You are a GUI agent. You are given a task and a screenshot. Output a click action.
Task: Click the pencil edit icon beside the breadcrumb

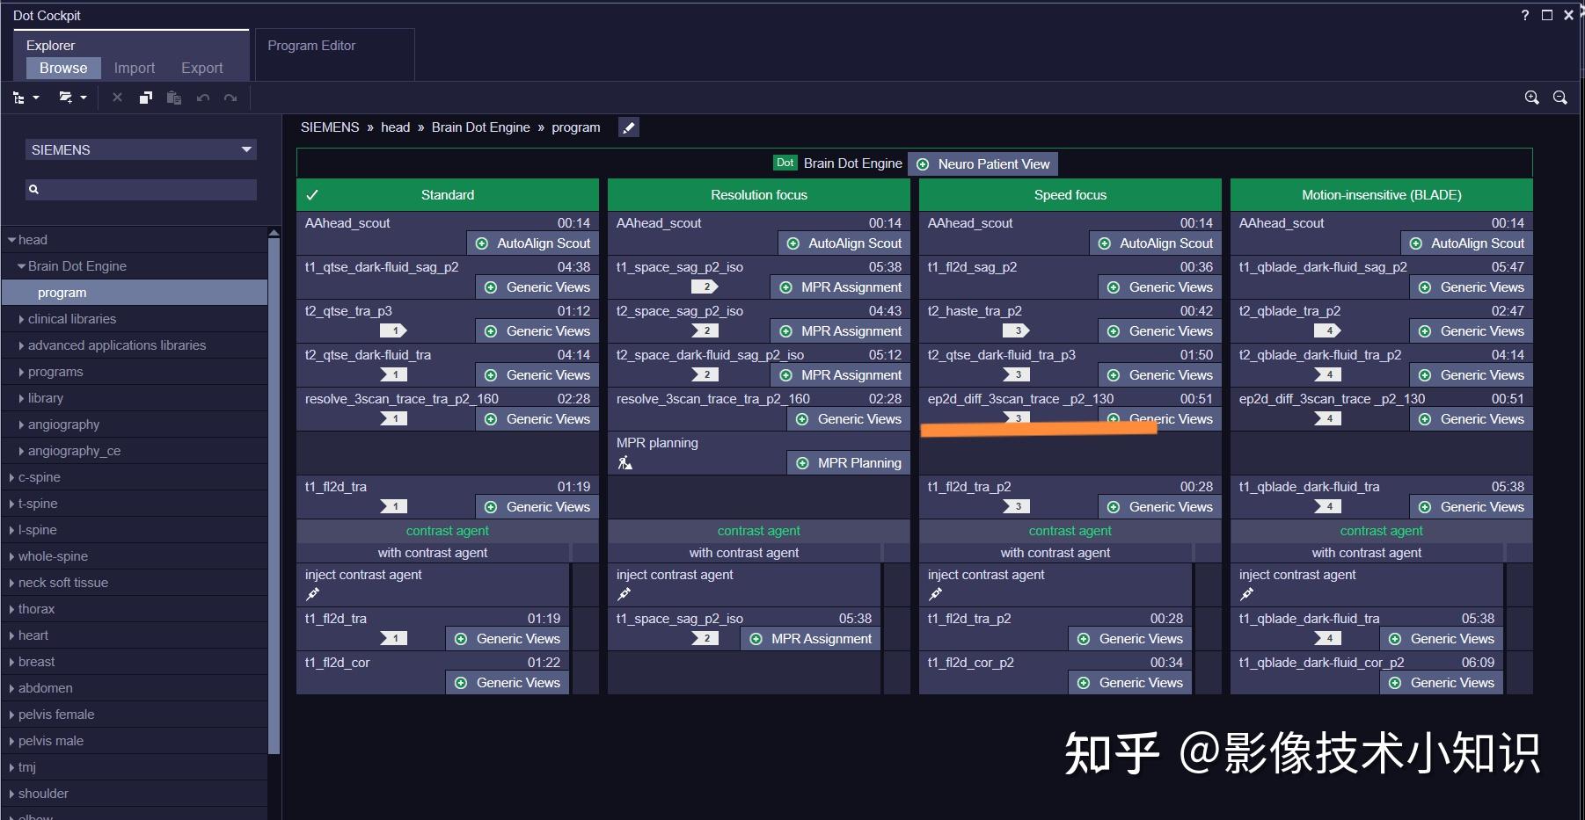[x=628, y=127]
